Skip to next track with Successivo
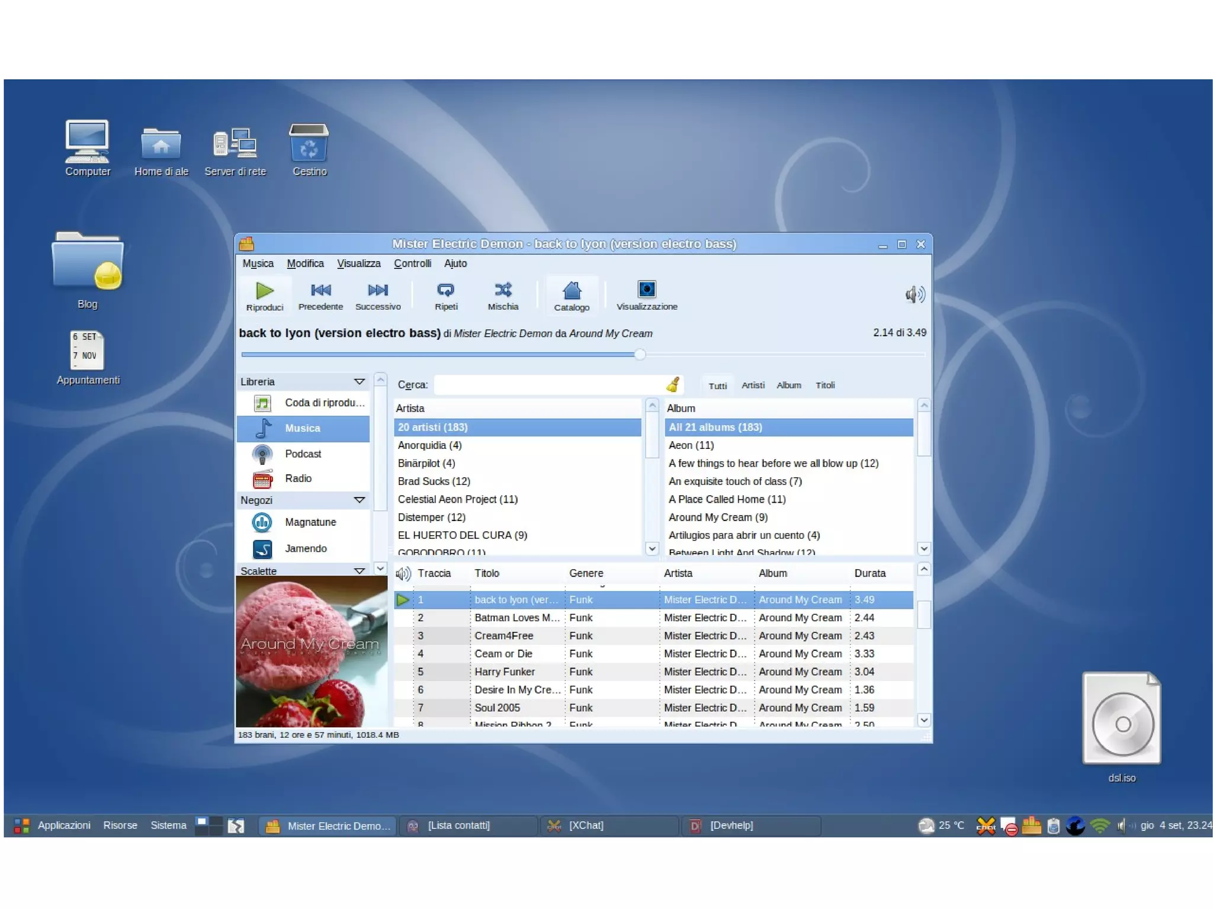Screen dimensions: 1213x909 pyautogui.click(x=378, y=295)
